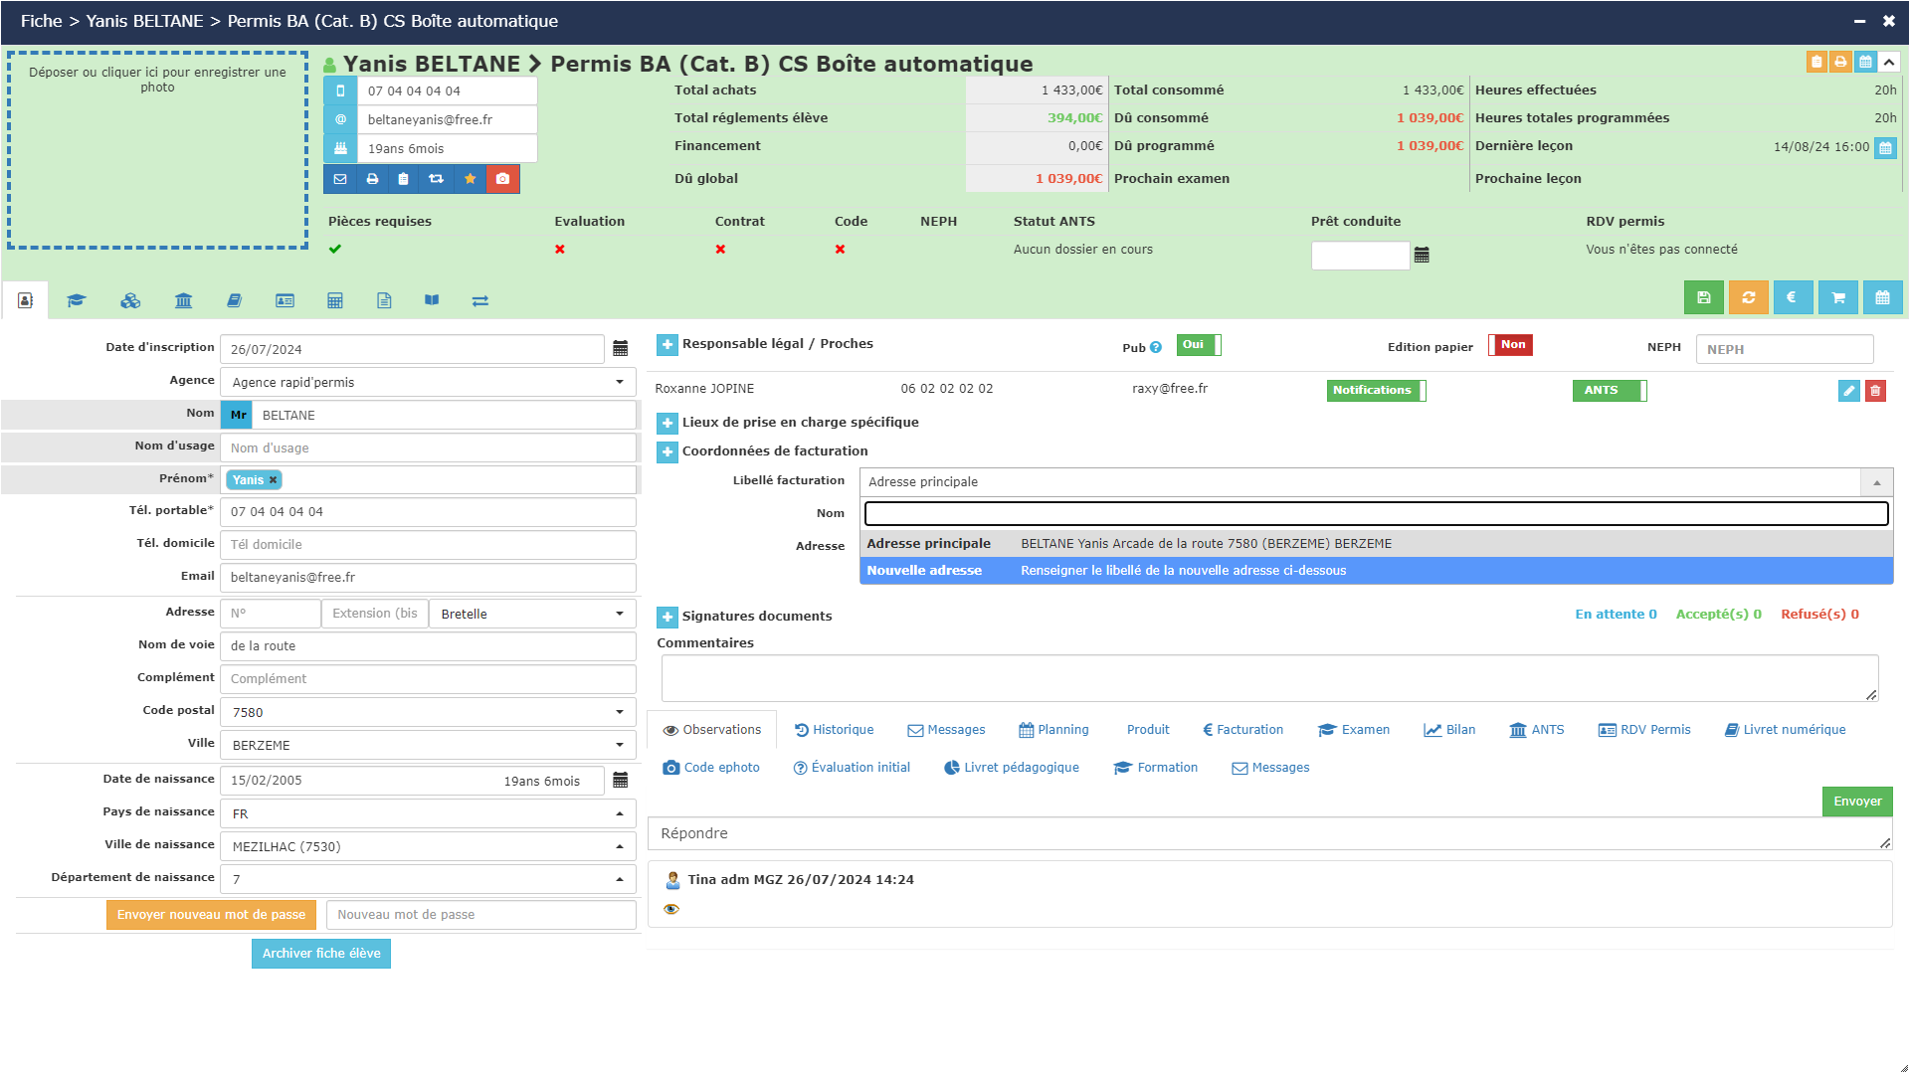Open the Agence rapid'permis dropdown

tap(428, 382)
